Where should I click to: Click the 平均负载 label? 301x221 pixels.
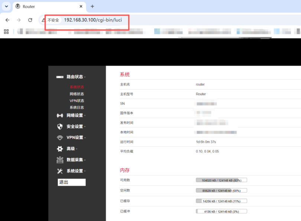[x=126, y=152]
